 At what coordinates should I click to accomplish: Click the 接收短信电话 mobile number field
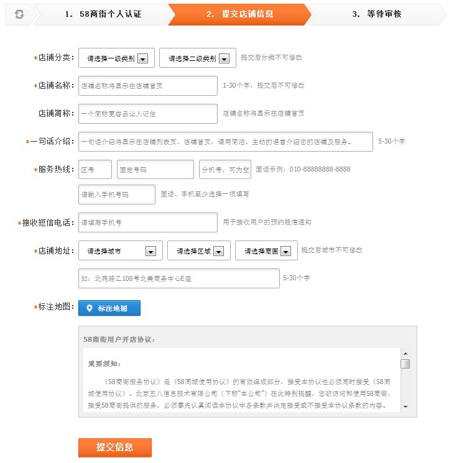(147, 222)
